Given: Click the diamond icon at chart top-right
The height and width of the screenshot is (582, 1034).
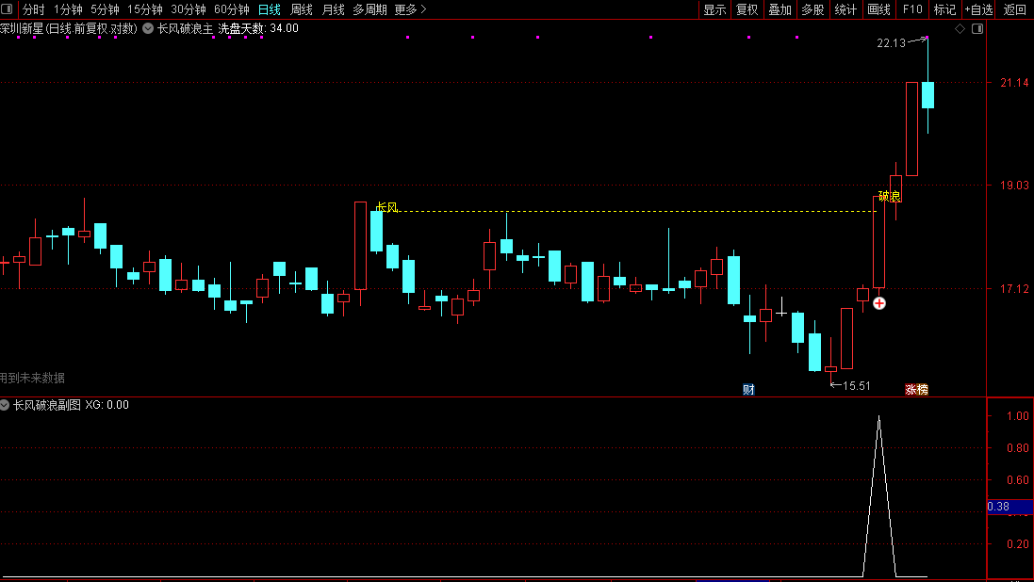Looking at the screenshot, I should pyautogui.click(x=960, y=28).
